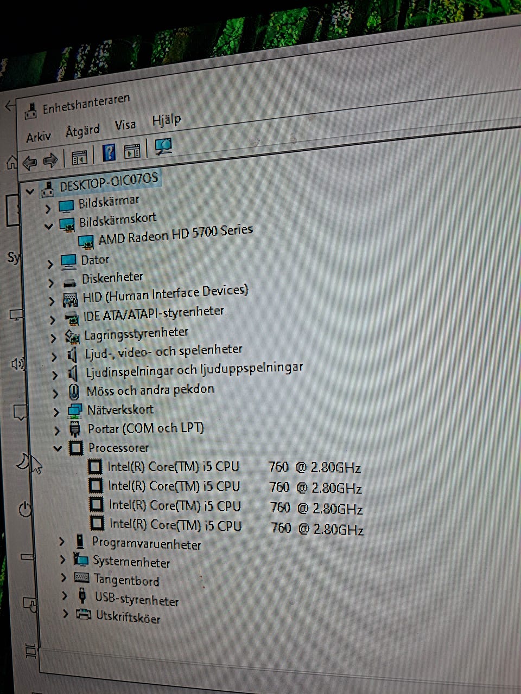This screenshot has width=521, height=694.
Task: Click the Processorer chip icon
Action: 76,448
